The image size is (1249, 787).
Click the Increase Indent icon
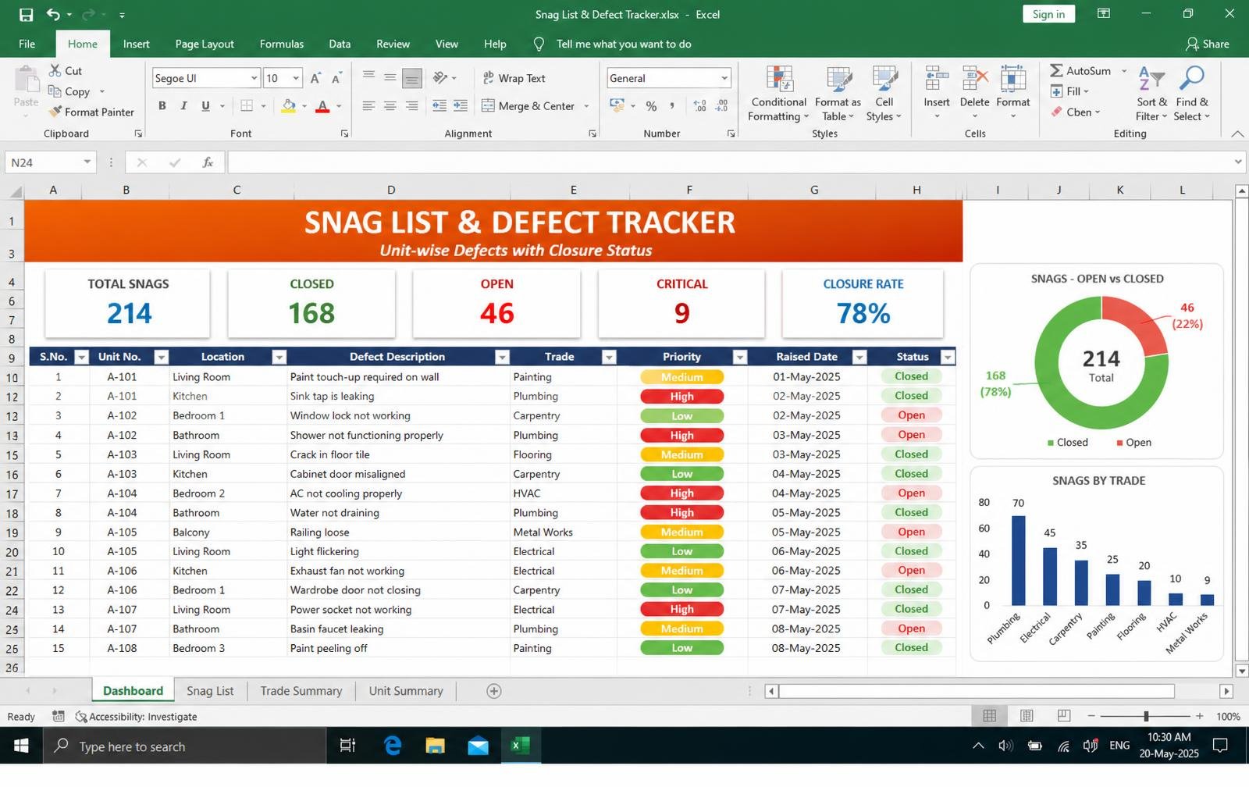461,106
